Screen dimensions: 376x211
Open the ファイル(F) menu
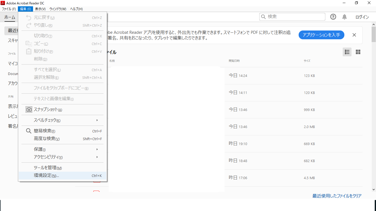(9, 9)
